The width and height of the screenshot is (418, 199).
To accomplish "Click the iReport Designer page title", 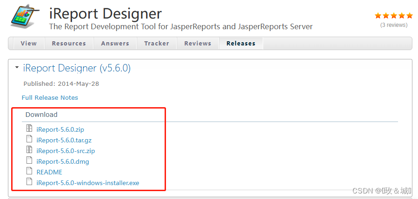I will coord(105,13).
